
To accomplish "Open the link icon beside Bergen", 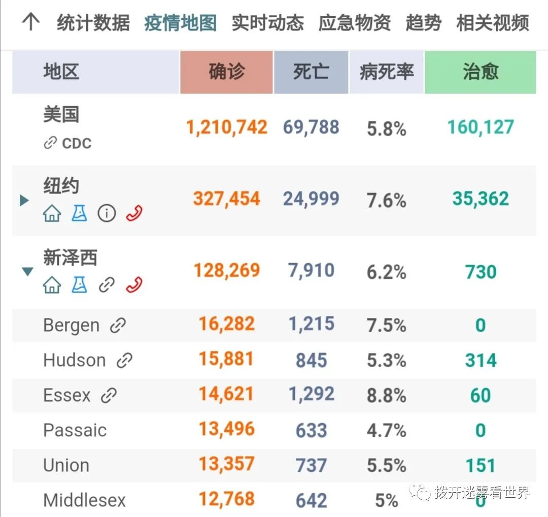I will point(118,326).
